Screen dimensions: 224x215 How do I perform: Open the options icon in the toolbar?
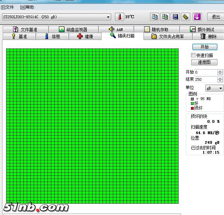point(185,17)
